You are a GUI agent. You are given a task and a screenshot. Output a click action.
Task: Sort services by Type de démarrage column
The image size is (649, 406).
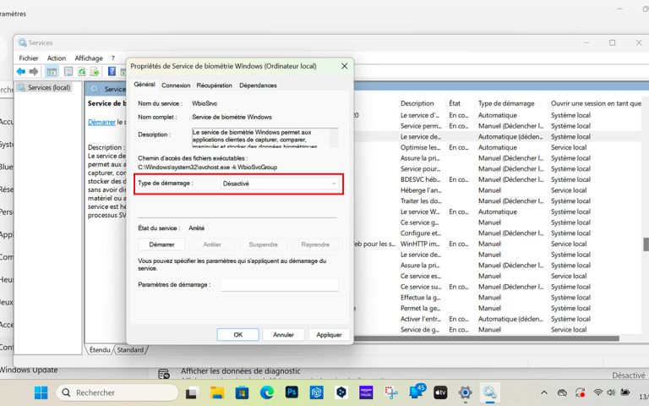point(507,103)
